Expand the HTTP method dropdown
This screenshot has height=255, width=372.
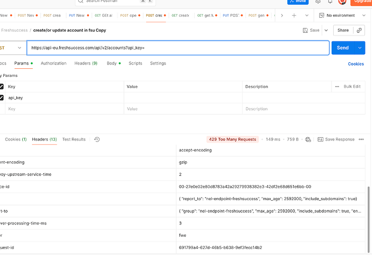[19, 48]
